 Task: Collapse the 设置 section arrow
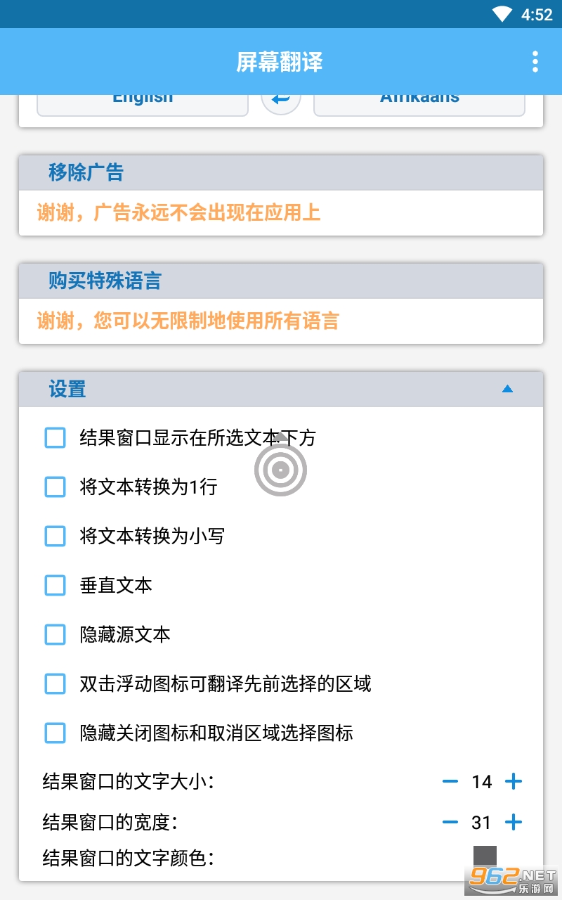click(507, 389)
